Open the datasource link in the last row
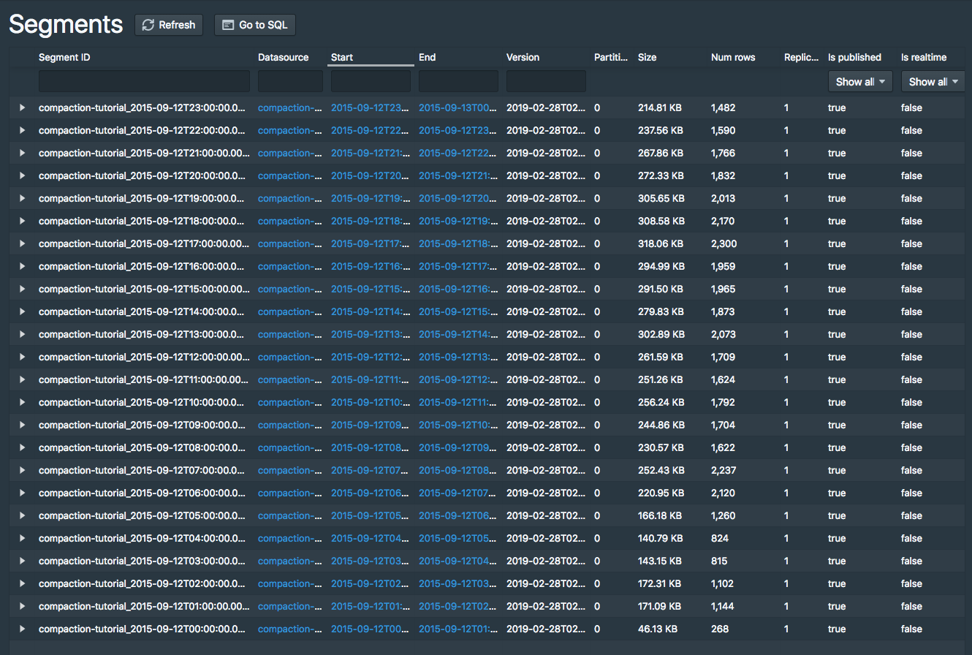The image size is (972, 655). click(289, 629)
